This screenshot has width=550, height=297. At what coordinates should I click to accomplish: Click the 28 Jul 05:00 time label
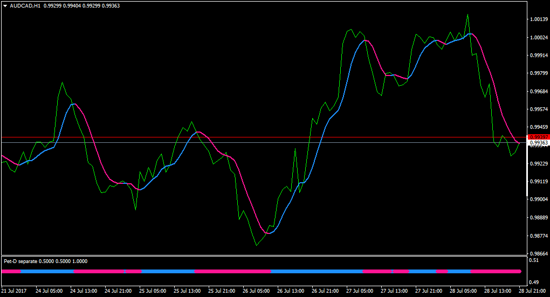click(x=463, y=291)
